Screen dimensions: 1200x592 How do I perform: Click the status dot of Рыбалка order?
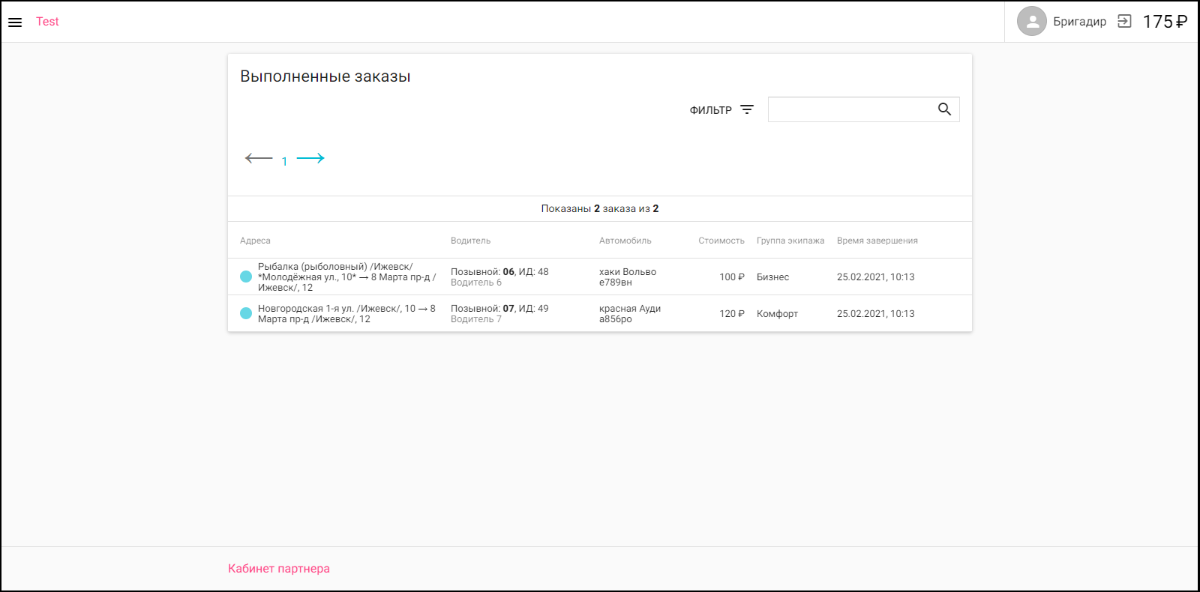point(246,277)
